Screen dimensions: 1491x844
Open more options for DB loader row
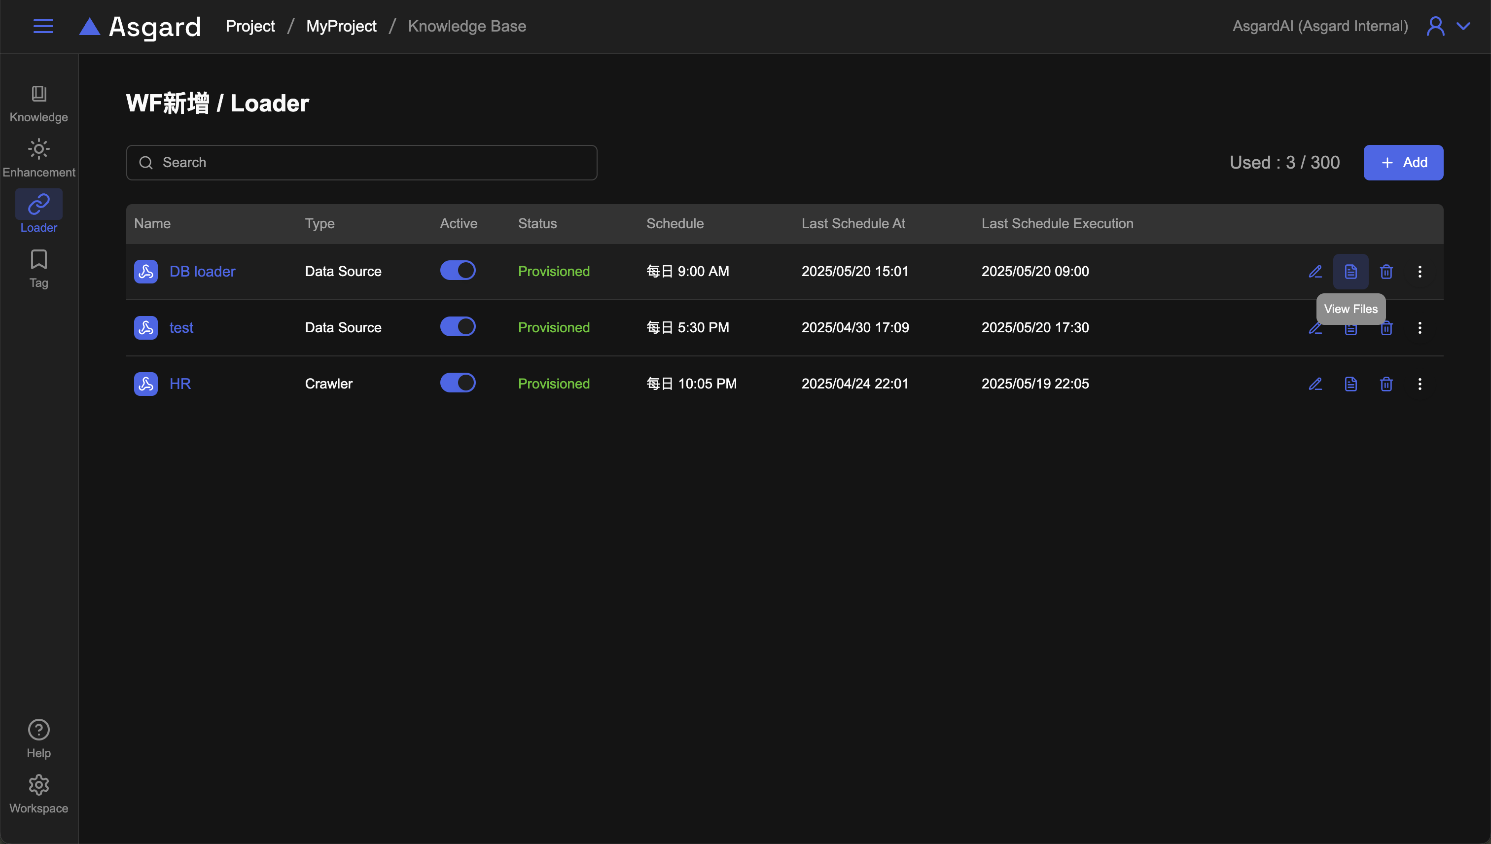click(1419, 271)
